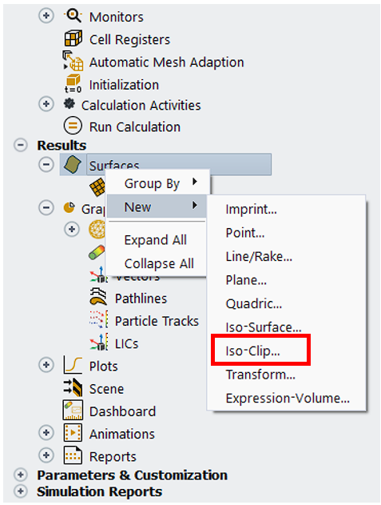The height and width of the screenshot is (505, 381).
Task: Expand the Plots node
Action: coord(46,365)
